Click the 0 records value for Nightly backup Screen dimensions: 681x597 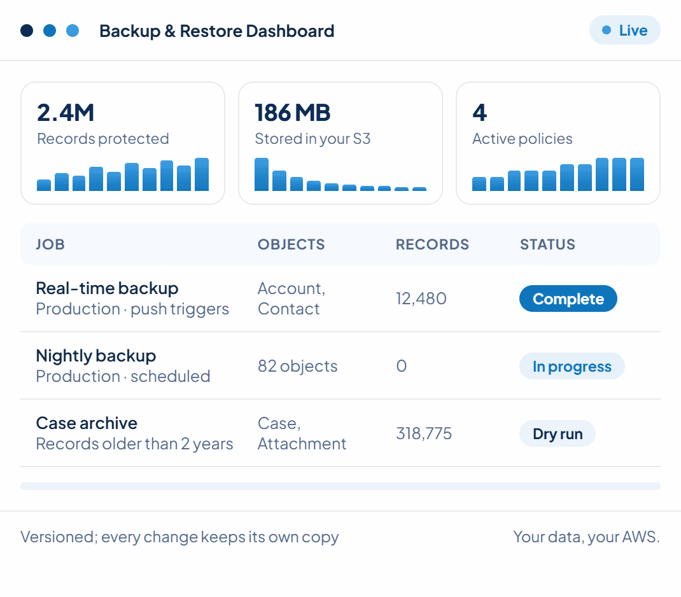click(x=402, y=366)
